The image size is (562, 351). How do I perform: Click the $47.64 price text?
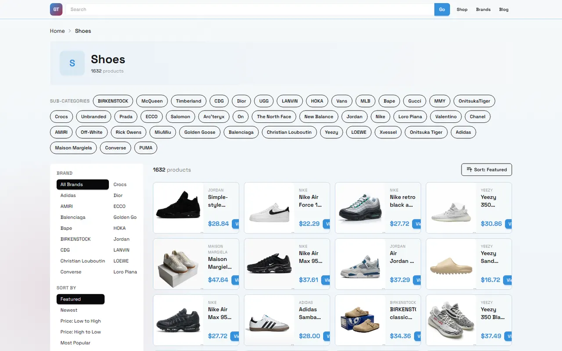[x=218, y=280]
